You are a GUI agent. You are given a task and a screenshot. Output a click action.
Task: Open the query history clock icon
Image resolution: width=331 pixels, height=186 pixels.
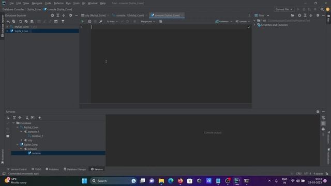[x=89, y=22]
